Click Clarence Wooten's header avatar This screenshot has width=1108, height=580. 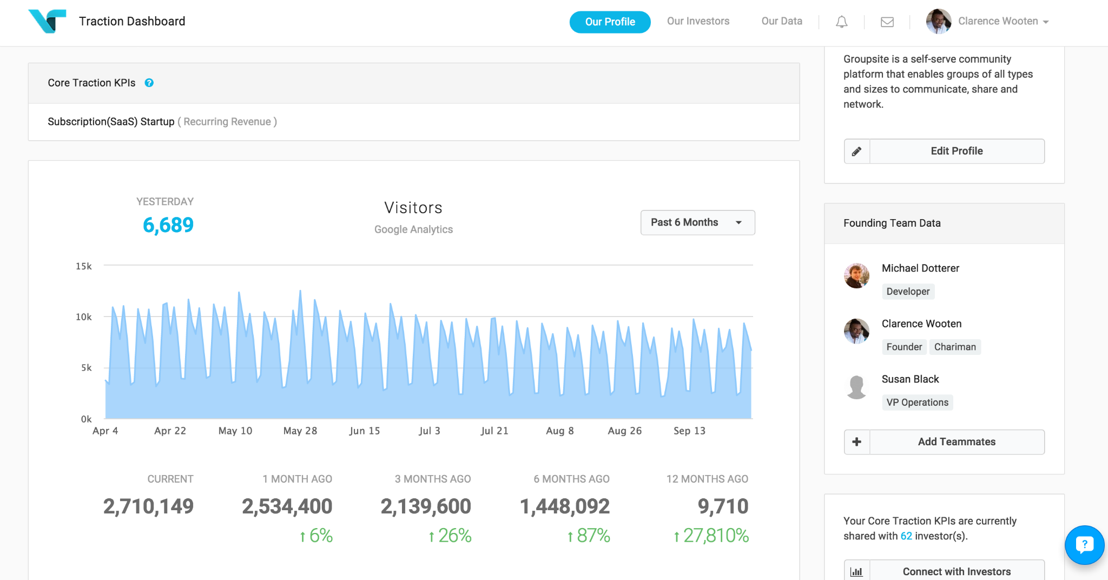(x=939, y=22)
